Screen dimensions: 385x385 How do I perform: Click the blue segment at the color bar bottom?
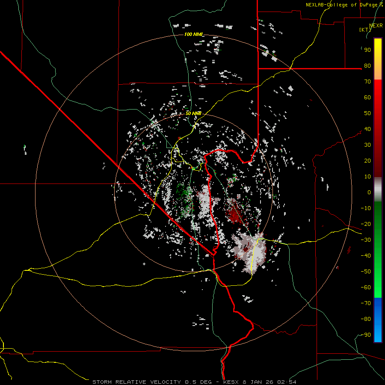coord(378,320)
